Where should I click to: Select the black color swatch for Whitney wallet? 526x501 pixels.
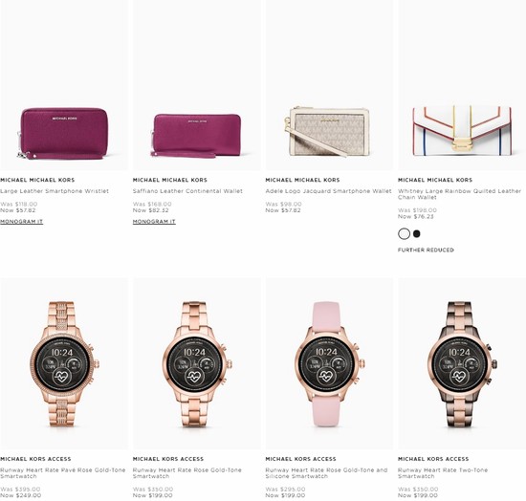(417, 233)
